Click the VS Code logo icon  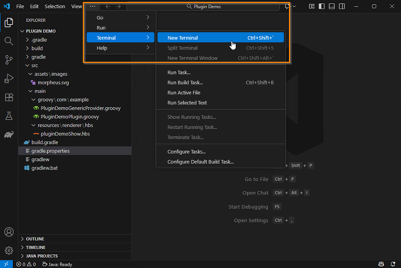[x=7, y=6]
